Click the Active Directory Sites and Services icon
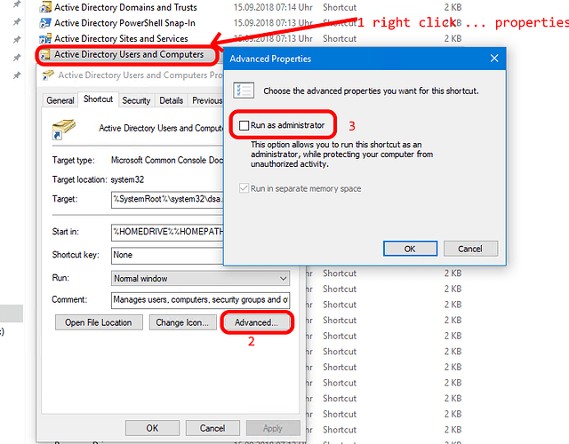Image resolution: width=569 pixels, height=444 pixels. [x=45, y=38]
